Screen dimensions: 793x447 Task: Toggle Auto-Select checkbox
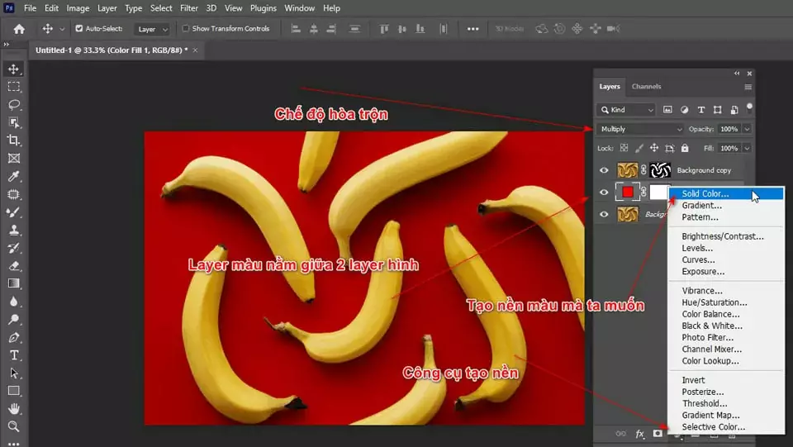coord(79,29)
